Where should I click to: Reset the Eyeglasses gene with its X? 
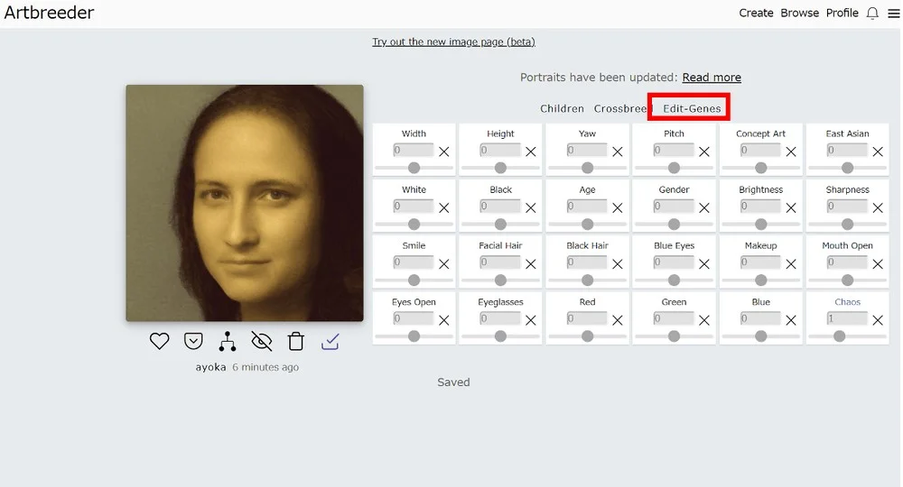(x=530, y=320)
